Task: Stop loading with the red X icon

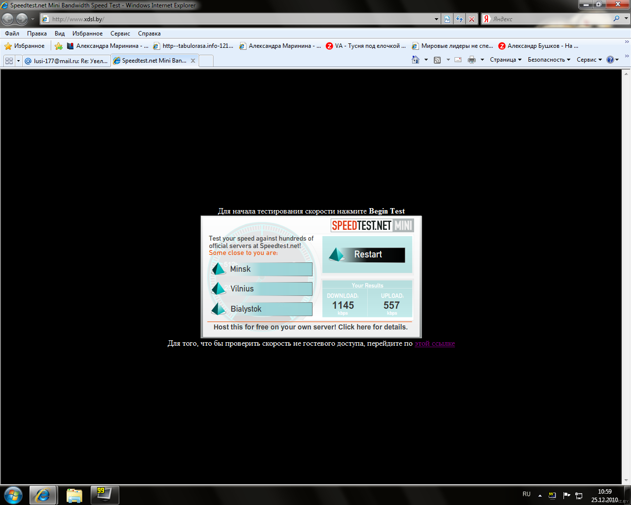Action: tap(472, 19)
